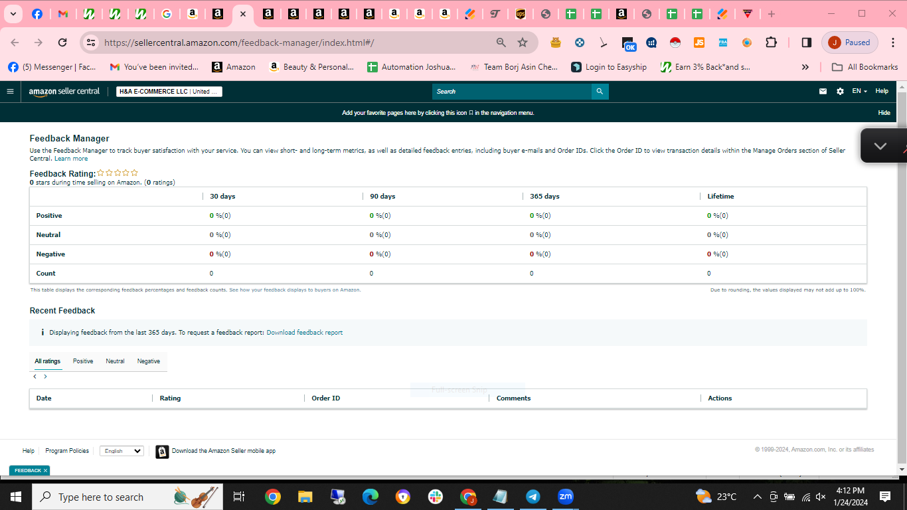Image resolution: width=907 pixels, height=510 pixels.
Task: Open Zoom from the taskbar
Action: pyautogui.click(x=566, y=497)
